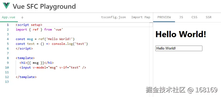
Task: Click line number 5 in editor gutter
Action: coord(8,44)
